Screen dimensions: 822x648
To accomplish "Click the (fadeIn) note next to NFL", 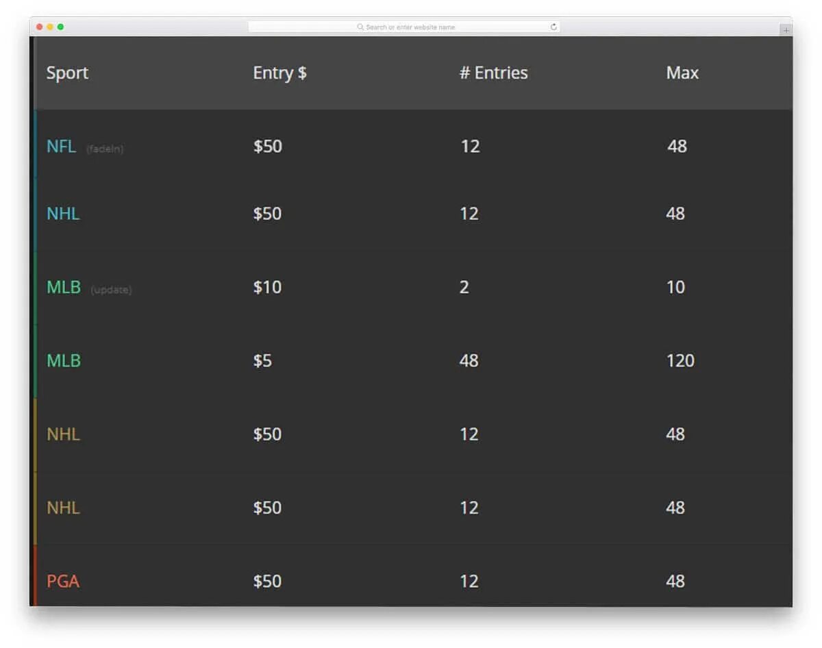I will [x=105, y=149].
